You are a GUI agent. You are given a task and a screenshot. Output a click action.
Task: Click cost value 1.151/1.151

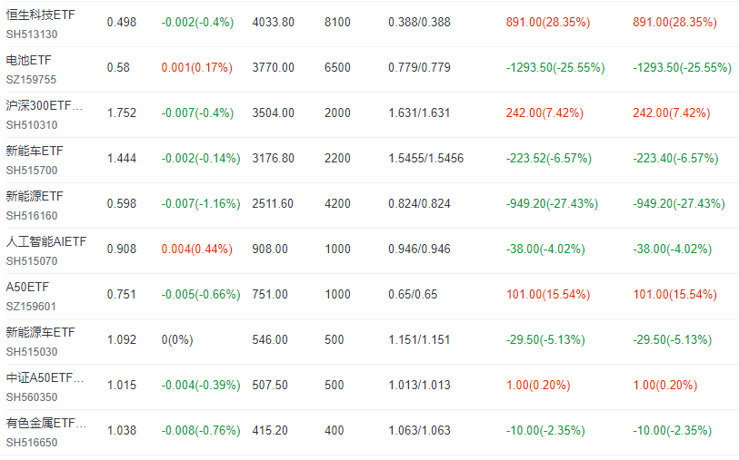click(419, 340)
